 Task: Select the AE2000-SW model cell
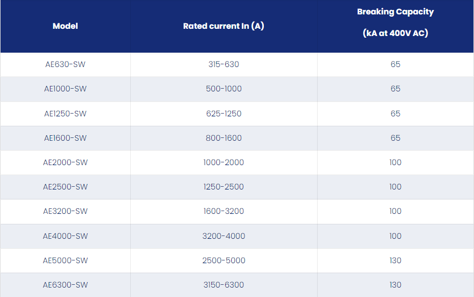pyautogui.click(x=65, y=162)
